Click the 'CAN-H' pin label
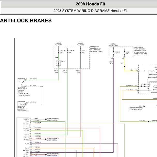The height and width of the screenshot is (157, 157). point(26,119)
